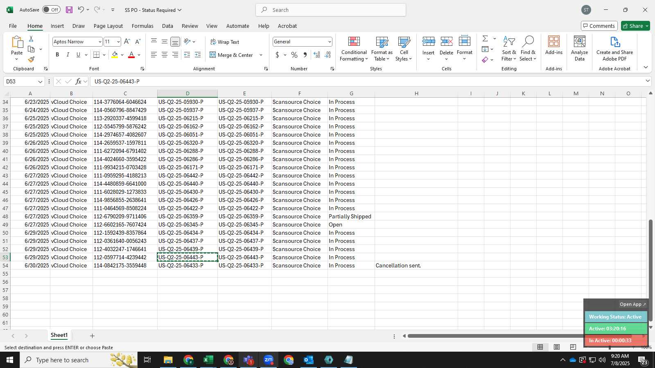Click the Cut scissors icon
Screen dimensions: 655x368
tap(31, 38)
